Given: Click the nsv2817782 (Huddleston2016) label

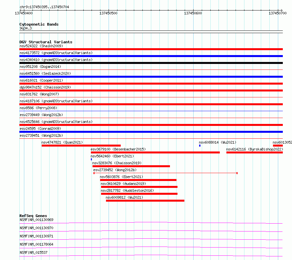Looking at the screenshot, I should tap(127, 190).
